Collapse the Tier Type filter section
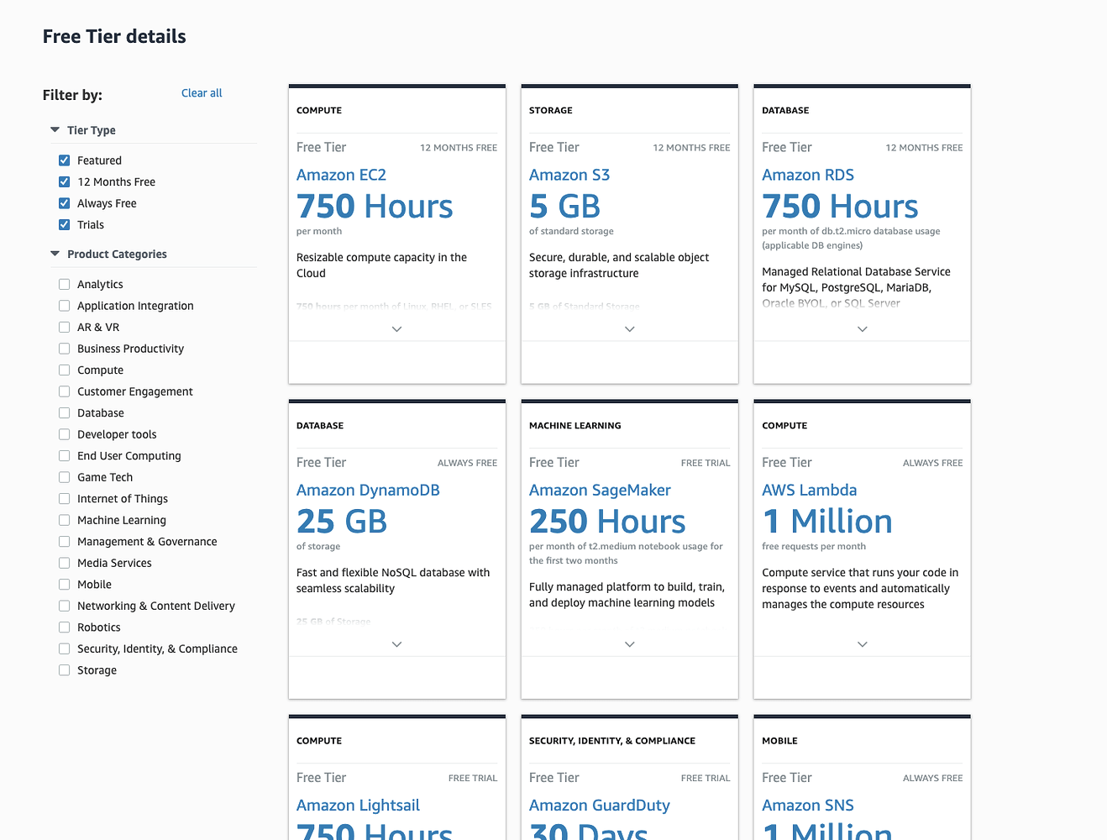 55,130
